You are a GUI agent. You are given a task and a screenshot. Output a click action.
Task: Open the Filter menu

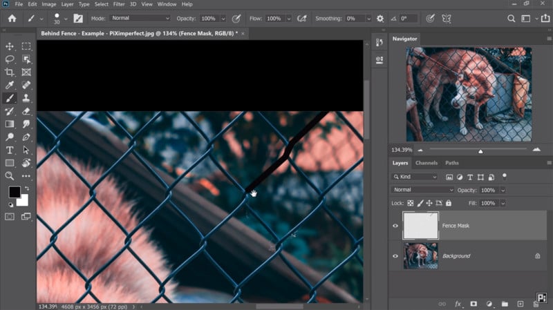coord(119,4)
